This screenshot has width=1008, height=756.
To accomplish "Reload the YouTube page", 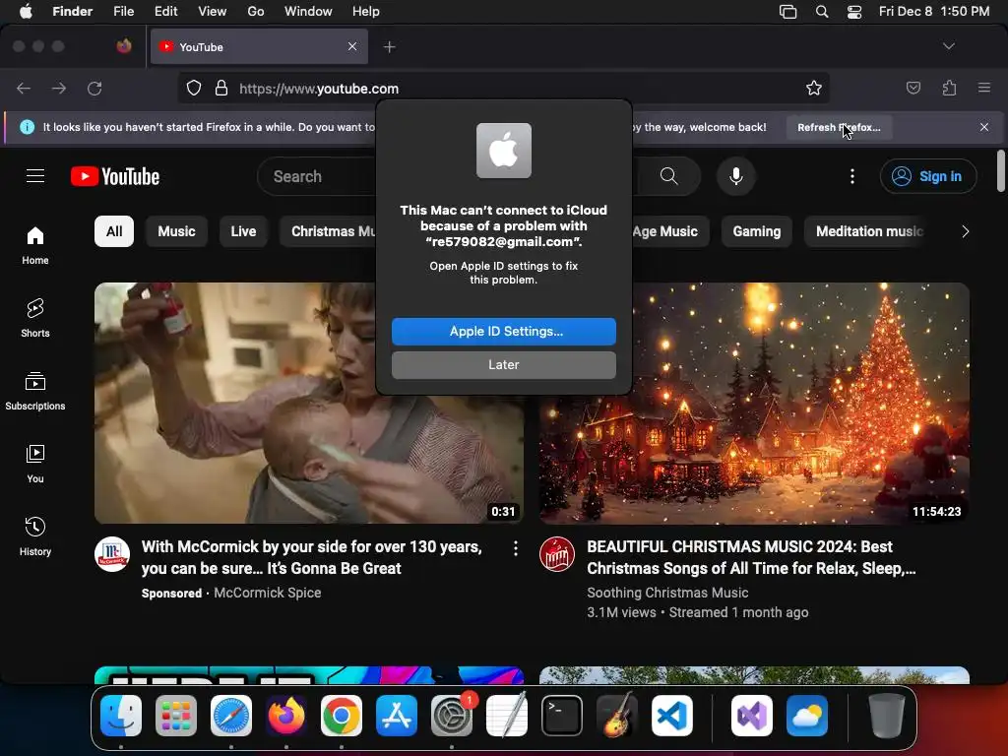I will click(x=94, y=88).
